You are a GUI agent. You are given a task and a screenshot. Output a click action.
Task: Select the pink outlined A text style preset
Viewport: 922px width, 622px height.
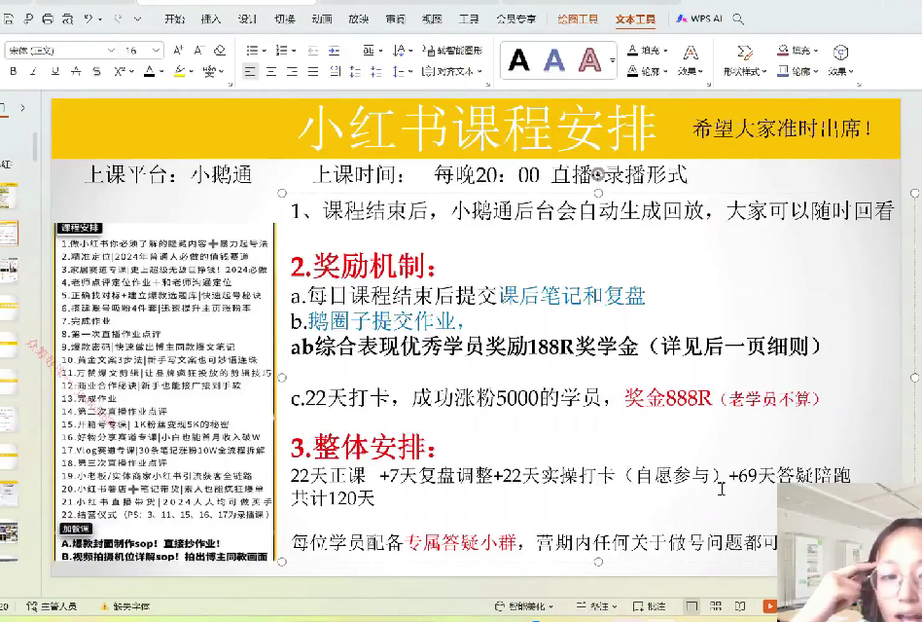[x=589, y=60]
